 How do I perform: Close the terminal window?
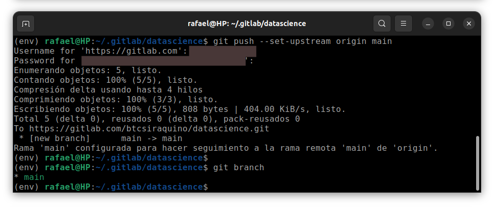point(469,24)
